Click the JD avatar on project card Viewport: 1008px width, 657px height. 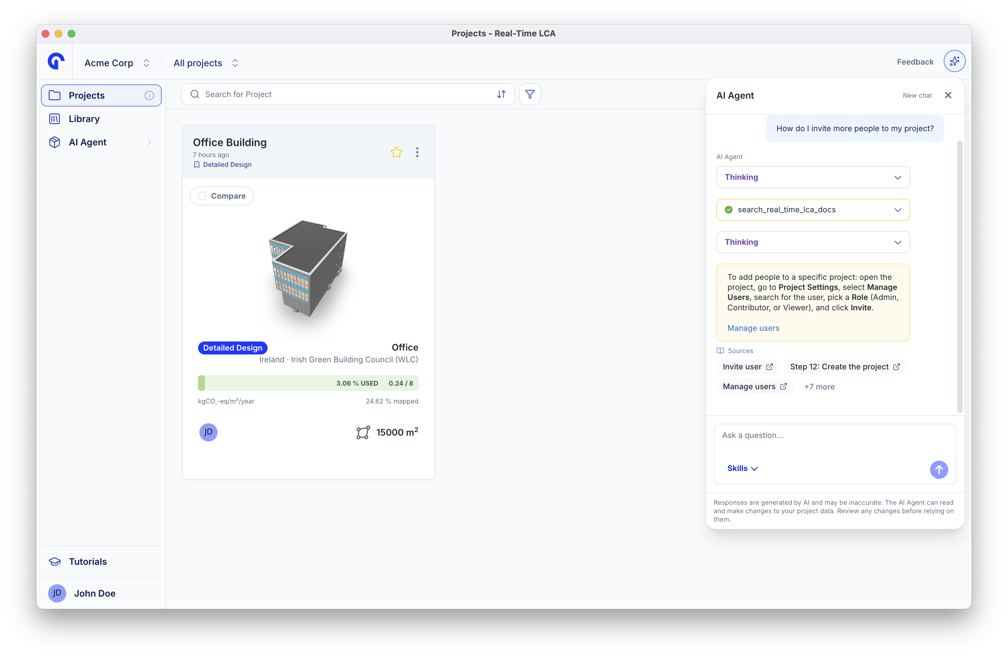[208, 432]
